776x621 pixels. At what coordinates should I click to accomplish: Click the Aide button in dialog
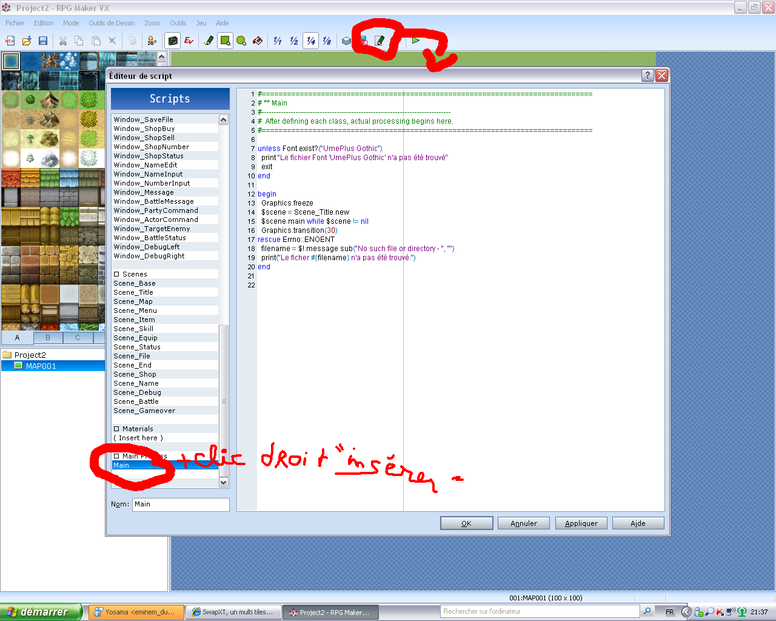coord(638,523)
